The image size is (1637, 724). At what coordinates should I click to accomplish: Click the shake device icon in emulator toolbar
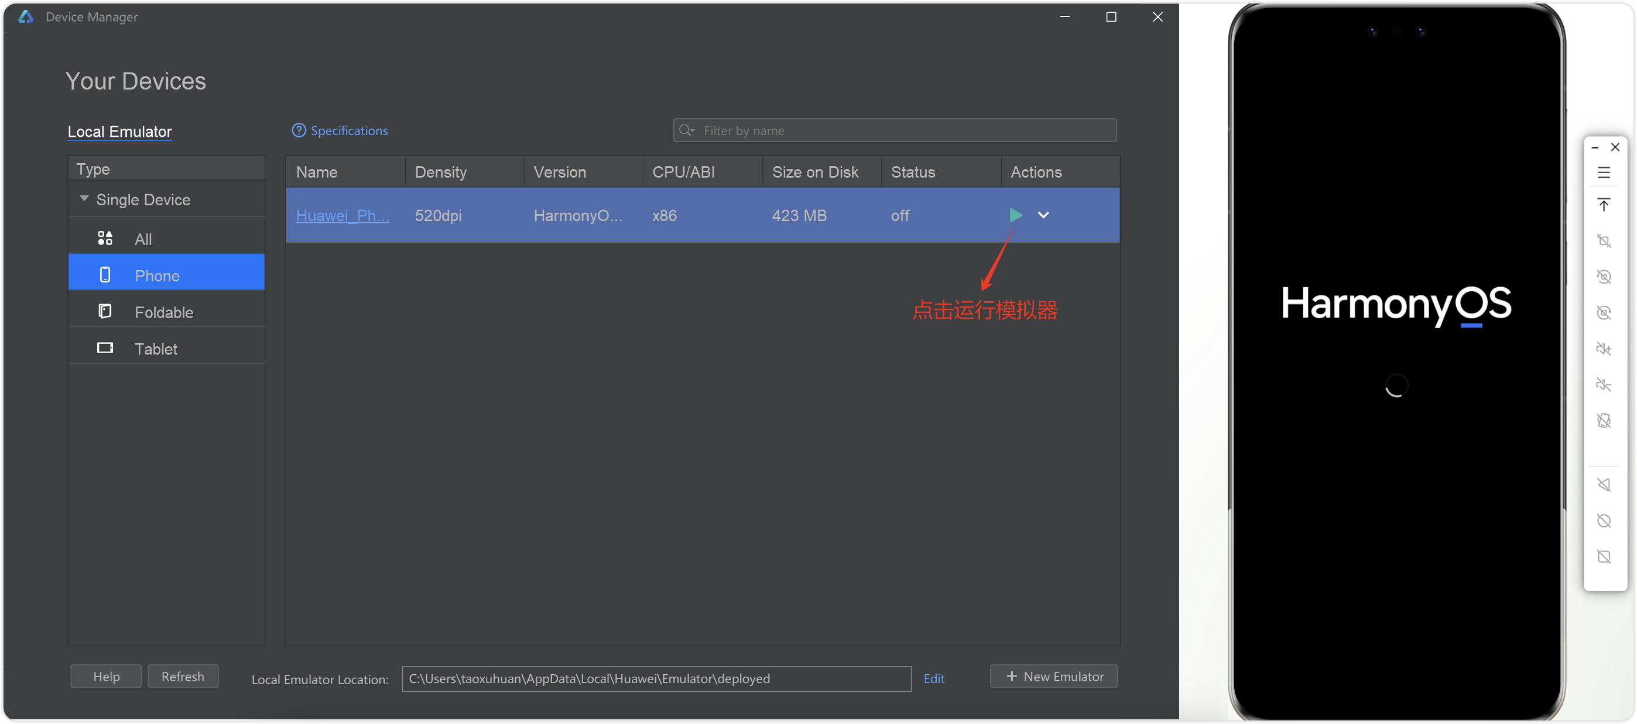pos(1603,420)
